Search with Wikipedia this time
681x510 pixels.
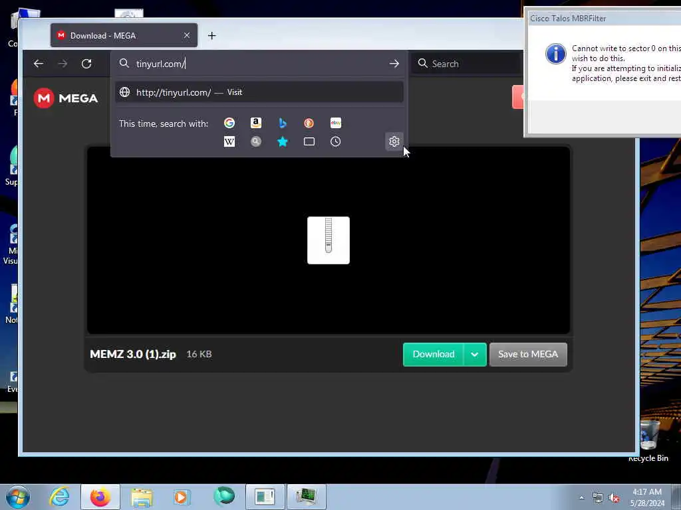229,141
